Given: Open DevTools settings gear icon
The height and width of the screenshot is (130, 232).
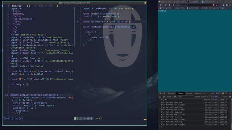Looking at the screenshot, I should tap(223, 93).
